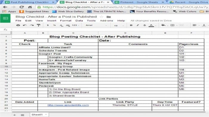209x117 pixels.
Task: Click the browser forward arrow
Action: [13, 7]
